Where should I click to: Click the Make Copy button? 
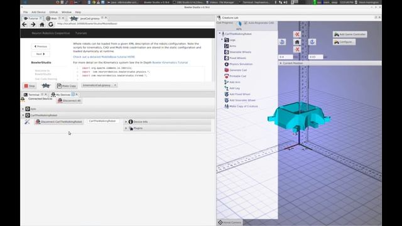pos(67,86)
